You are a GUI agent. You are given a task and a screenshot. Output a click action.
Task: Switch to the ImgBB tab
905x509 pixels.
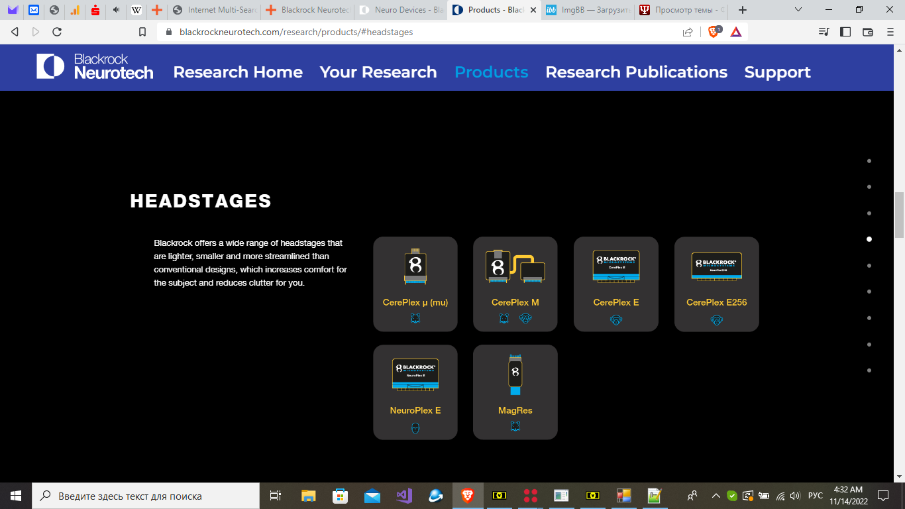(588, 10)
